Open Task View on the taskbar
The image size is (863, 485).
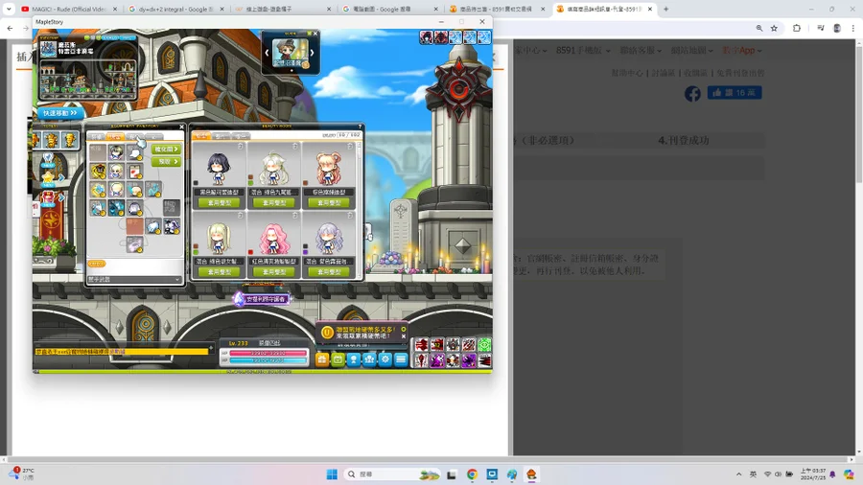[x=452, y=474]
